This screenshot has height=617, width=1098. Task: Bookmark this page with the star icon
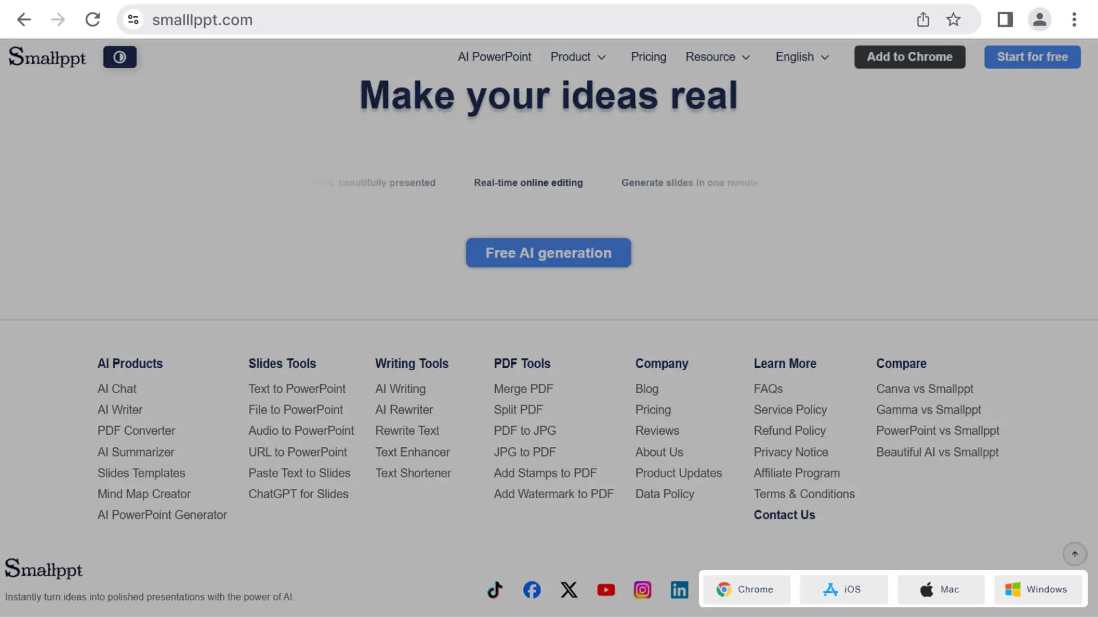[x=953, y=19]
